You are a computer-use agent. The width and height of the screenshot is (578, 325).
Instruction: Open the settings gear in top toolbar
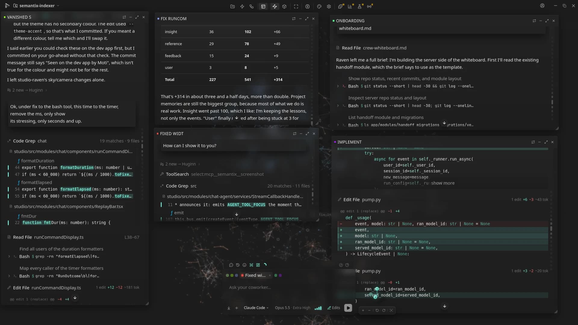[x=329, y=6]
